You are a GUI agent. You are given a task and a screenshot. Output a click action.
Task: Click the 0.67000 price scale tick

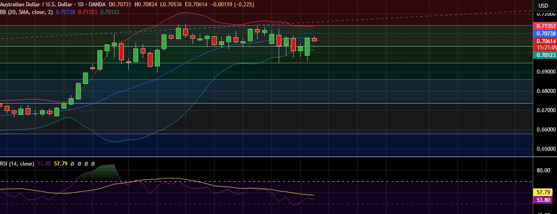(547, 110)
